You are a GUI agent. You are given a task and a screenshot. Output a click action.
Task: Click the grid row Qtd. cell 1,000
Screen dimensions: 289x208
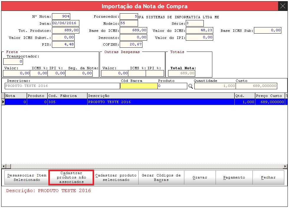click(245, 102)
